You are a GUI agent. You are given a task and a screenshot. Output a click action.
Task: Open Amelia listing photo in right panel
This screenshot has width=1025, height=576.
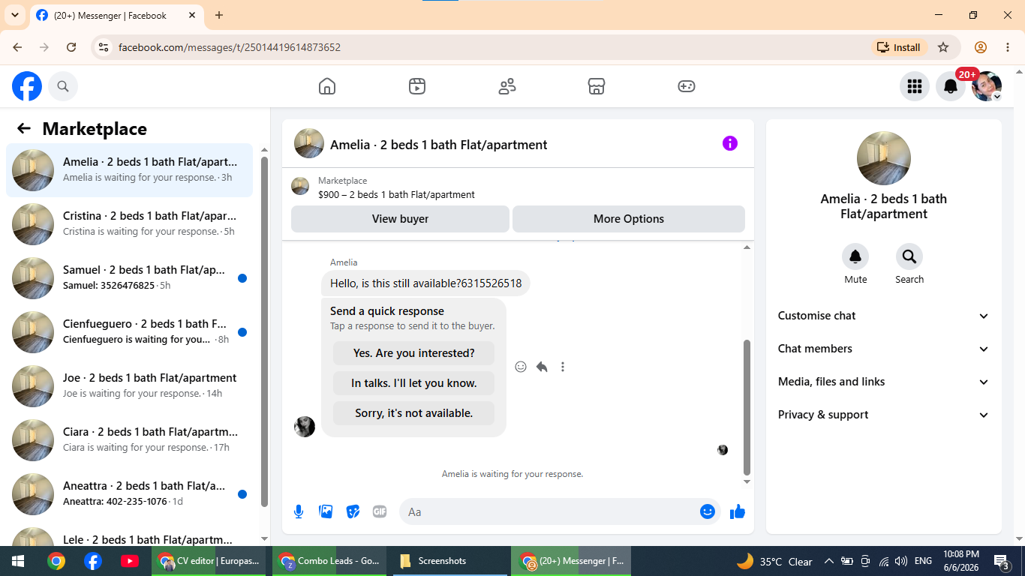point(884,158)
